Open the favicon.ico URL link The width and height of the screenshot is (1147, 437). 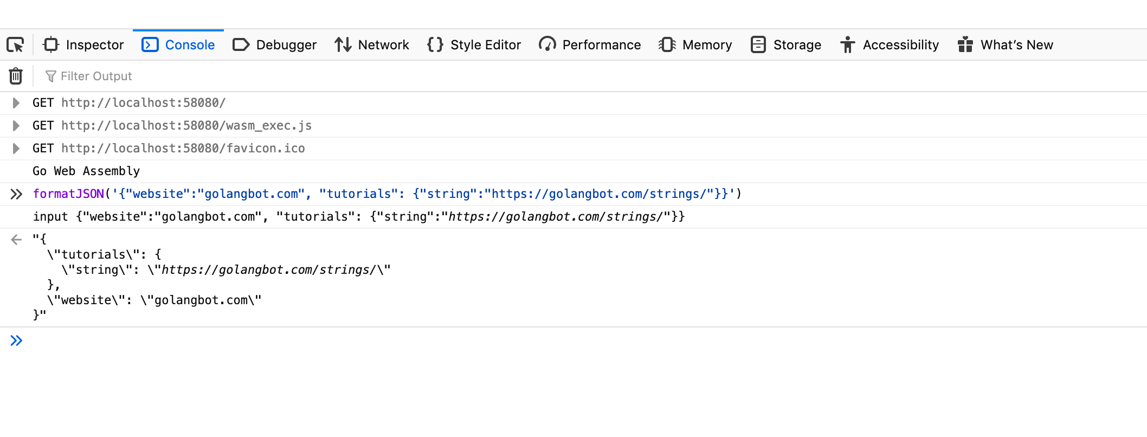183,149
